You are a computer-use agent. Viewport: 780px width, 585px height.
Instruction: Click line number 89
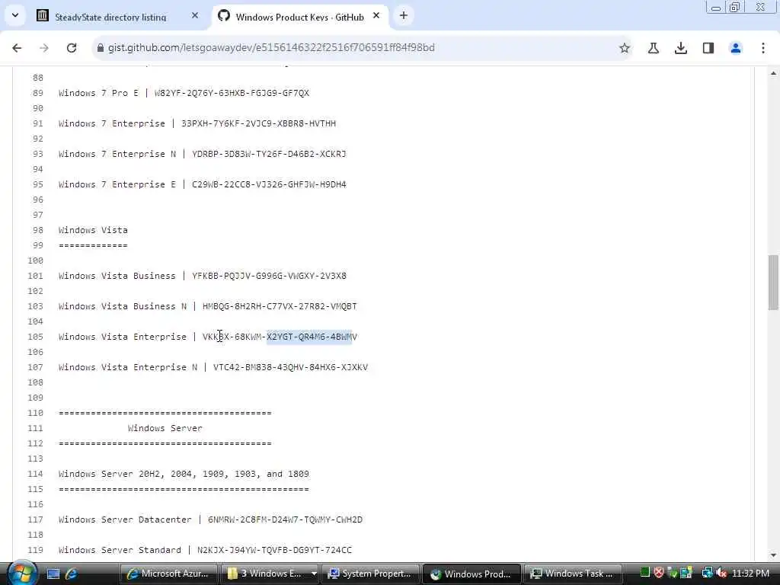[x=38, y=93]
